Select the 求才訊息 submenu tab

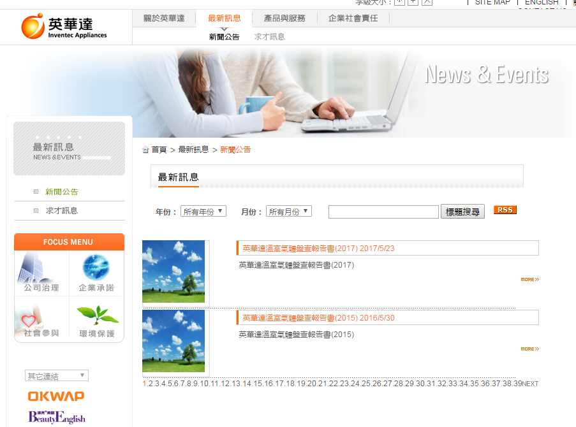(270, 37)
